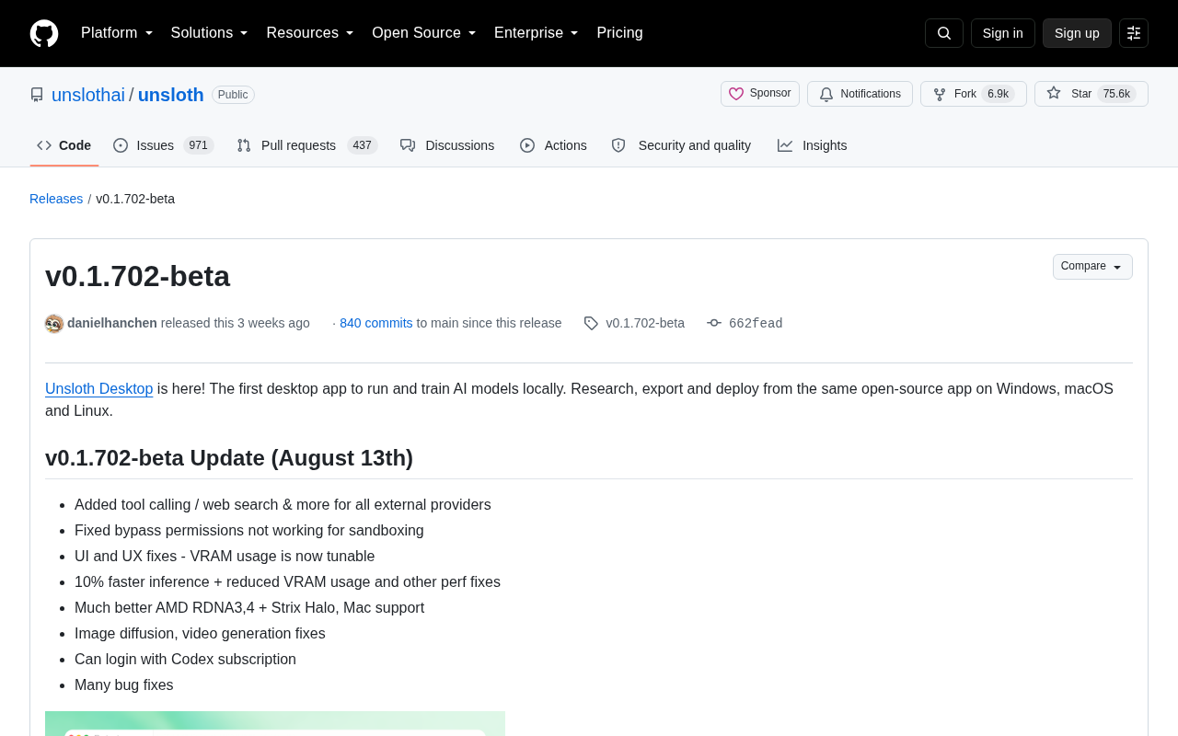1178x736 pixels.
Task: Click the v0.1.702-beta release title heading
Action: [138, 276]
